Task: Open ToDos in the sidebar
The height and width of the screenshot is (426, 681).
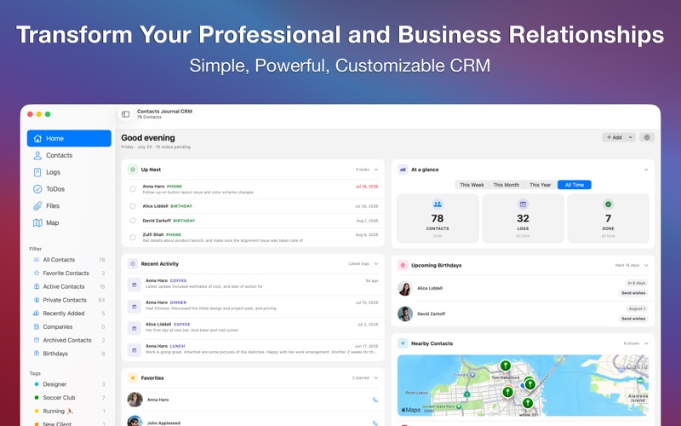Action: click(69, 189)
